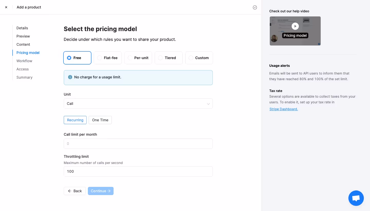Click the info icon in the usage limit banner
The height and width of the screenshot is (211, 370).
(70, 77)
